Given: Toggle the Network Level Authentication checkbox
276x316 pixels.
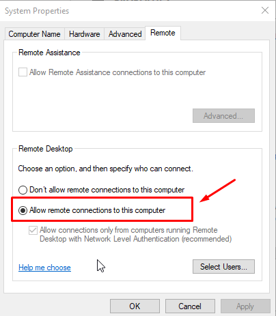Looking at the screenshot, I should pos(33,230).
